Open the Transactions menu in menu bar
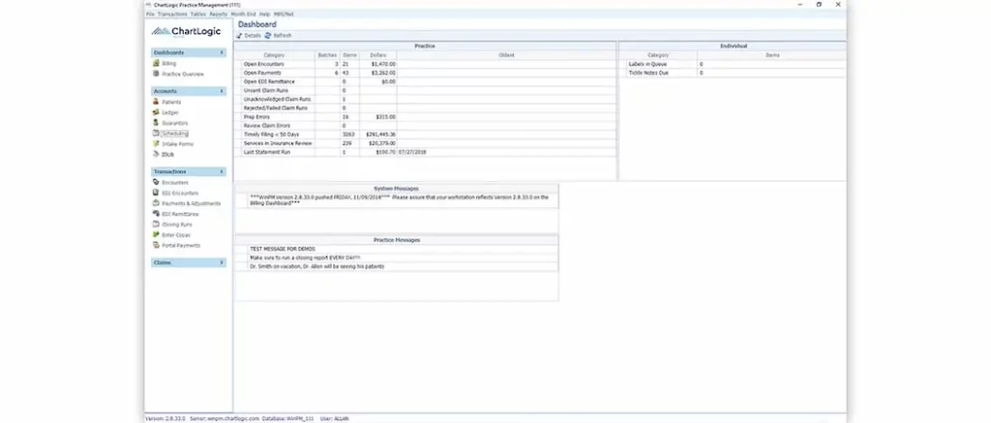 point(172,14)
